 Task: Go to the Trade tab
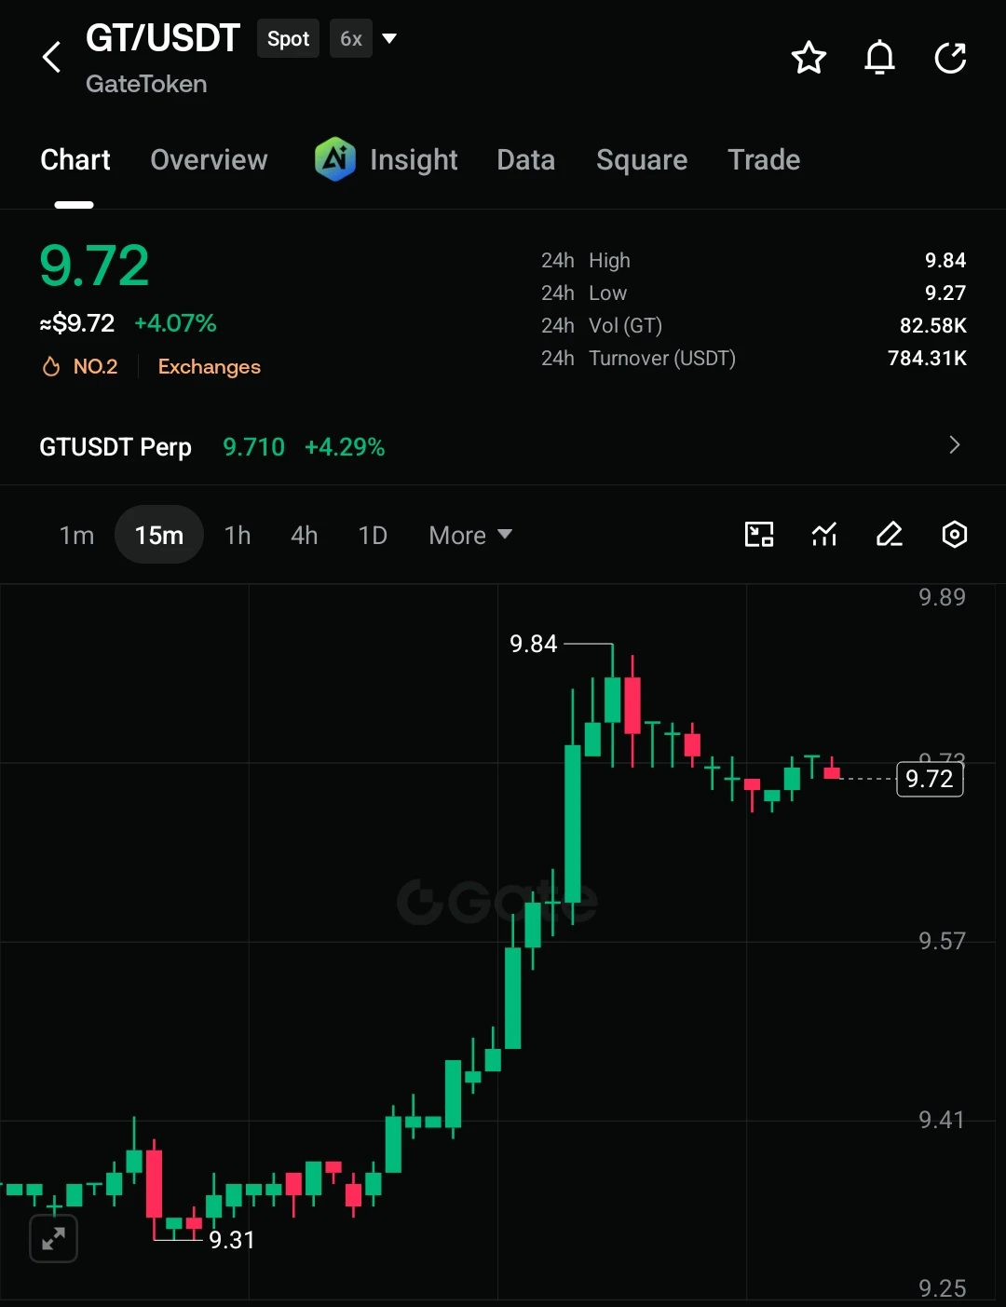(764, 160)
